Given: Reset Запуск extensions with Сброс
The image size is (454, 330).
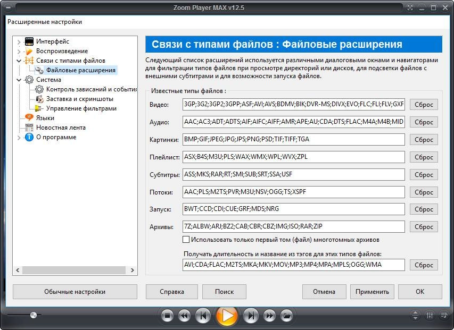Looking at the screenshot, I should coord(424,209).
